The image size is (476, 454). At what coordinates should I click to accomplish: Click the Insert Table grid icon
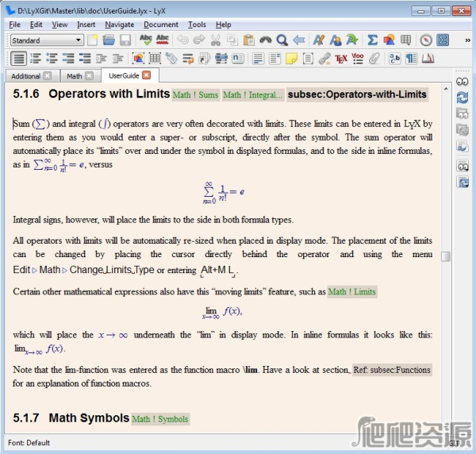click(x=406, y=40)
